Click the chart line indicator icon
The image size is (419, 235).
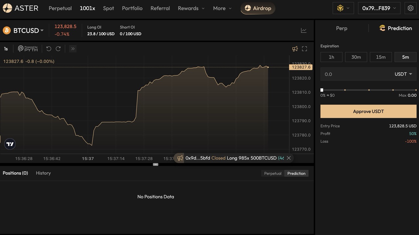click(x=304, y=30)
